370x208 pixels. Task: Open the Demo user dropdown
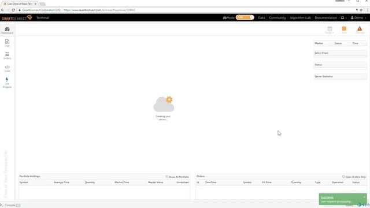click(x=358, y=18)
